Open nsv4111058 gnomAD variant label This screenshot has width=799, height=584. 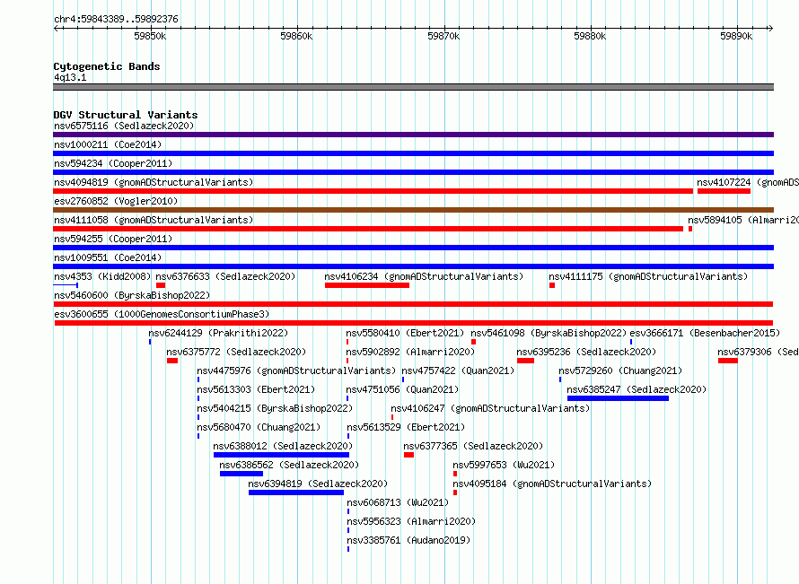tap(154, 220)
